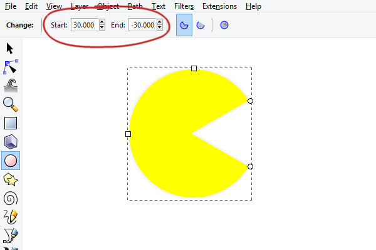Click the lower round arc handle
376x250 pixels.
click(250, 166)
